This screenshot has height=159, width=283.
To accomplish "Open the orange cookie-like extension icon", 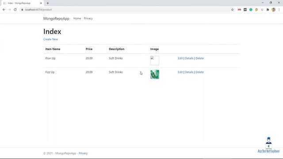I will (256, 10).
